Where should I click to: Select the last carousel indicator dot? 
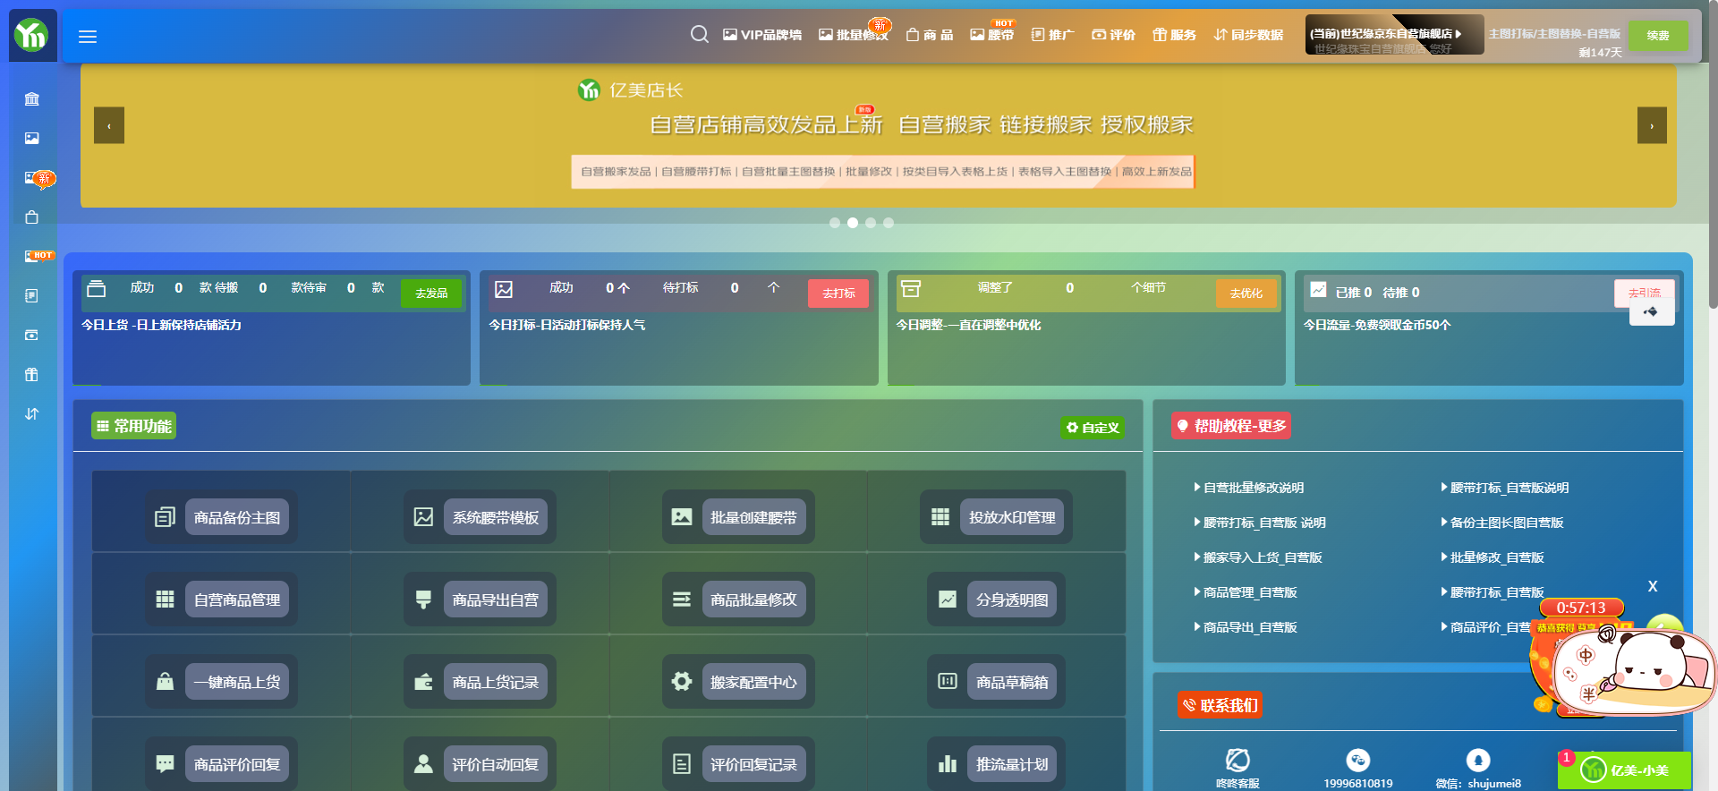click(x=889, y=223)
